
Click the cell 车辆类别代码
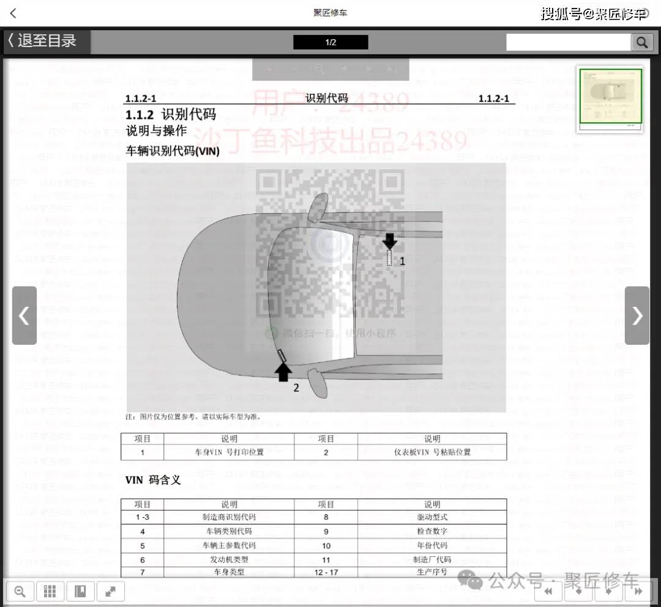229,531
